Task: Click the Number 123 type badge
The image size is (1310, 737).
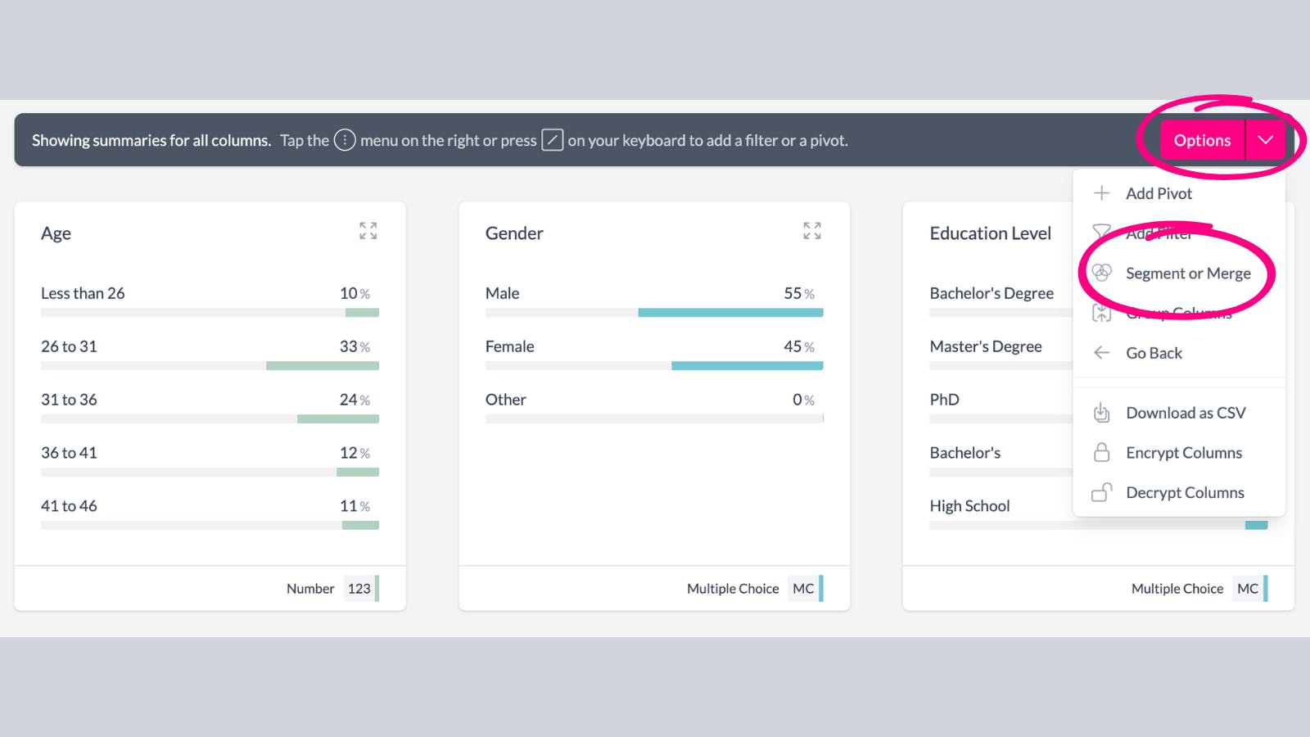Action: 359,589
